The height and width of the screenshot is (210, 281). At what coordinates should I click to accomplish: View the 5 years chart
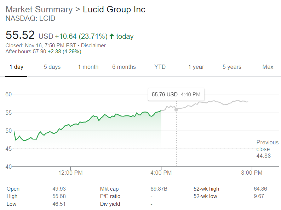click(232, 67)
